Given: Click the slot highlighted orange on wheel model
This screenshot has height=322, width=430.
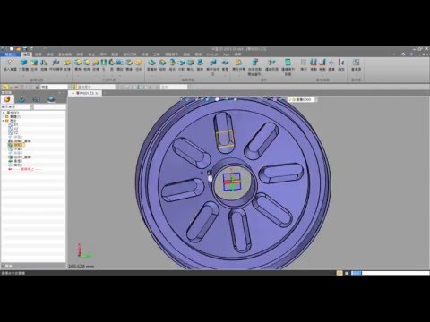Looking at the screenshot, I should click(224, 134).
